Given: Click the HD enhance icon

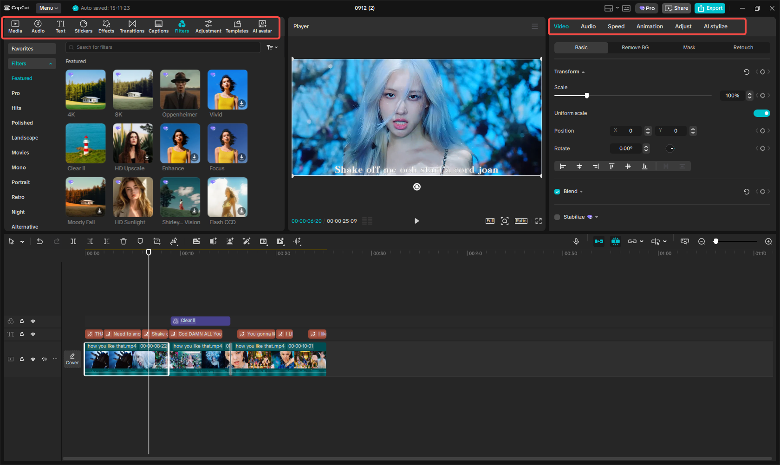Looking at the screenshot, I should [x=263, y=241].
